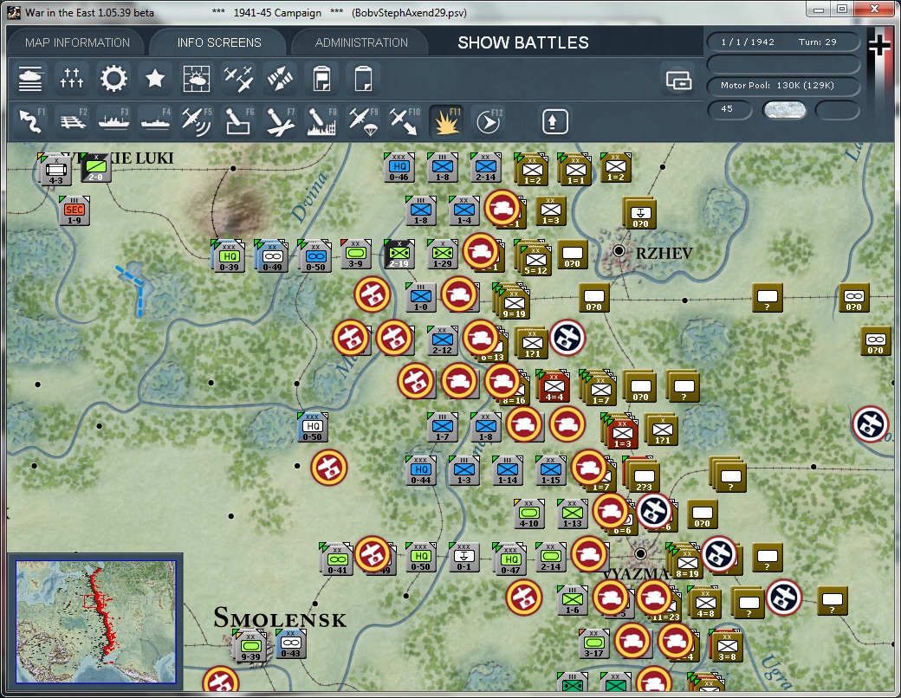Select the 0-43 unit near Smolensk
Image resolution: width=901 pixels, height=698 pixels.
pos(291,643)
